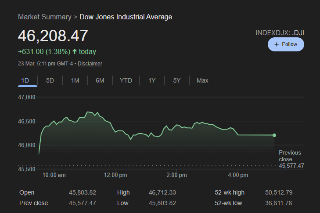Select the YTD chart range
Viewport: 320px width, 213px height.
(x=126, y=80)
